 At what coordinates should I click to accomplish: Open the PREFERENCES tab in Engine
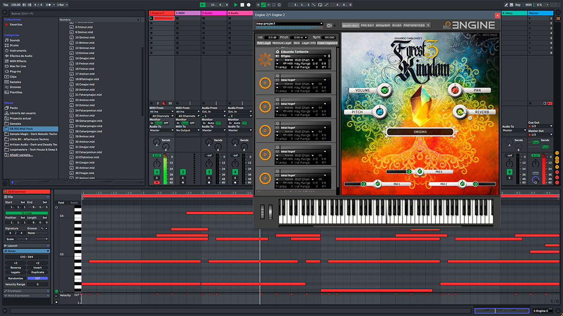click(414, 25)
